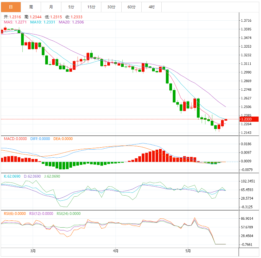Open the 5分 interval tab
The width and height of the screenshot is (261, 258).
pos(71,7)
